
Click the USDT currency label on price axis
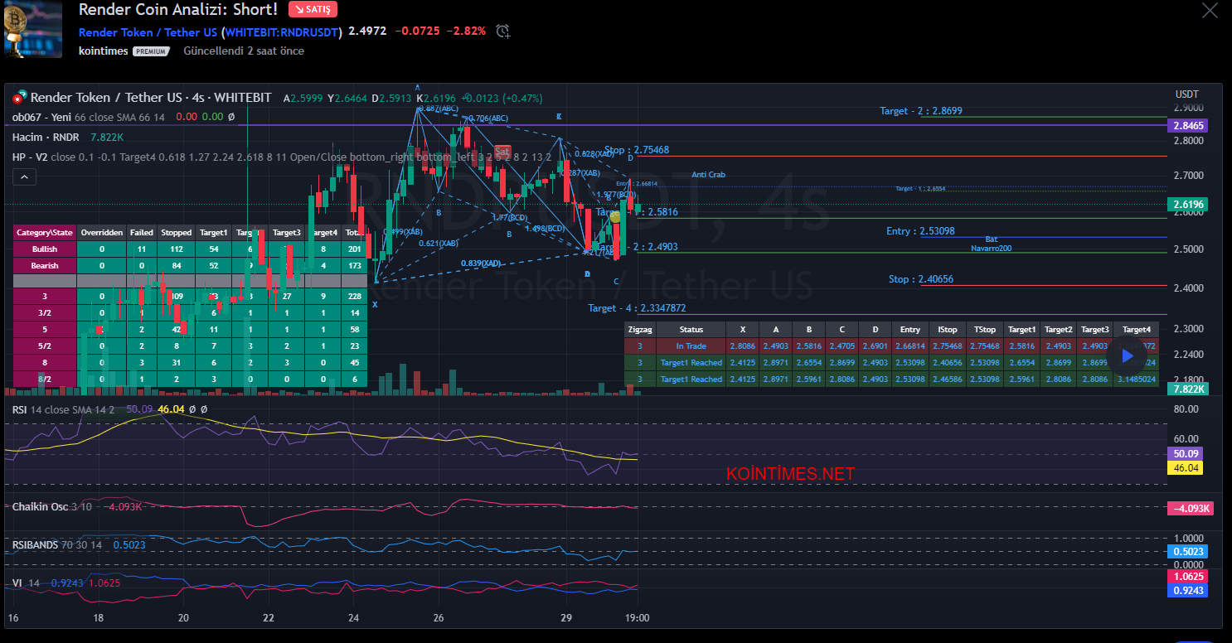pos(1187,94)
